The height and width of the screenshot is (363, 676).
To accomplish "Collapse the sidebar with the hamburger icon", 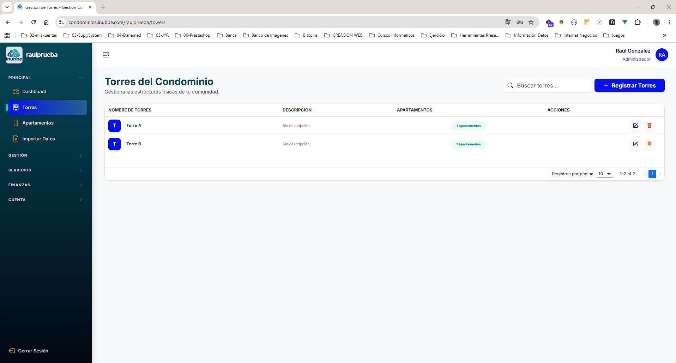I will tap(106, 55).
